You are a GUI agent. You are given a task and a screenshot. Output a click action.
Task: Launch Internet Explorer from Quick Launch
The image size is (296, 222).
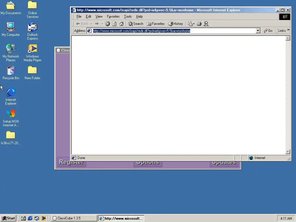click(x=30, y=219)
